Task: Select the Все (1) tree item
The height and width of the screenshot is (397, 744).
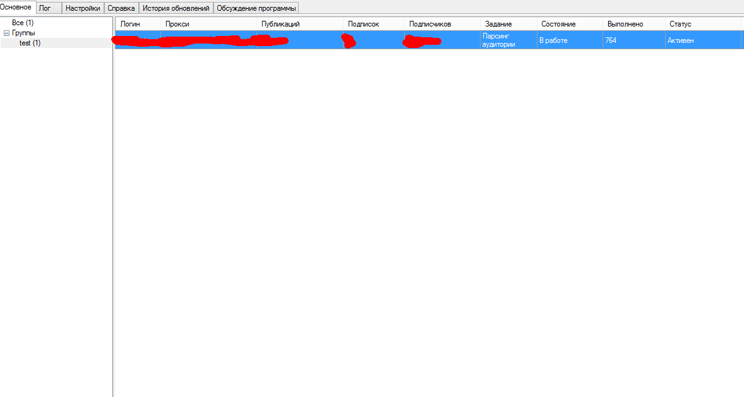Action: (23, 23)
